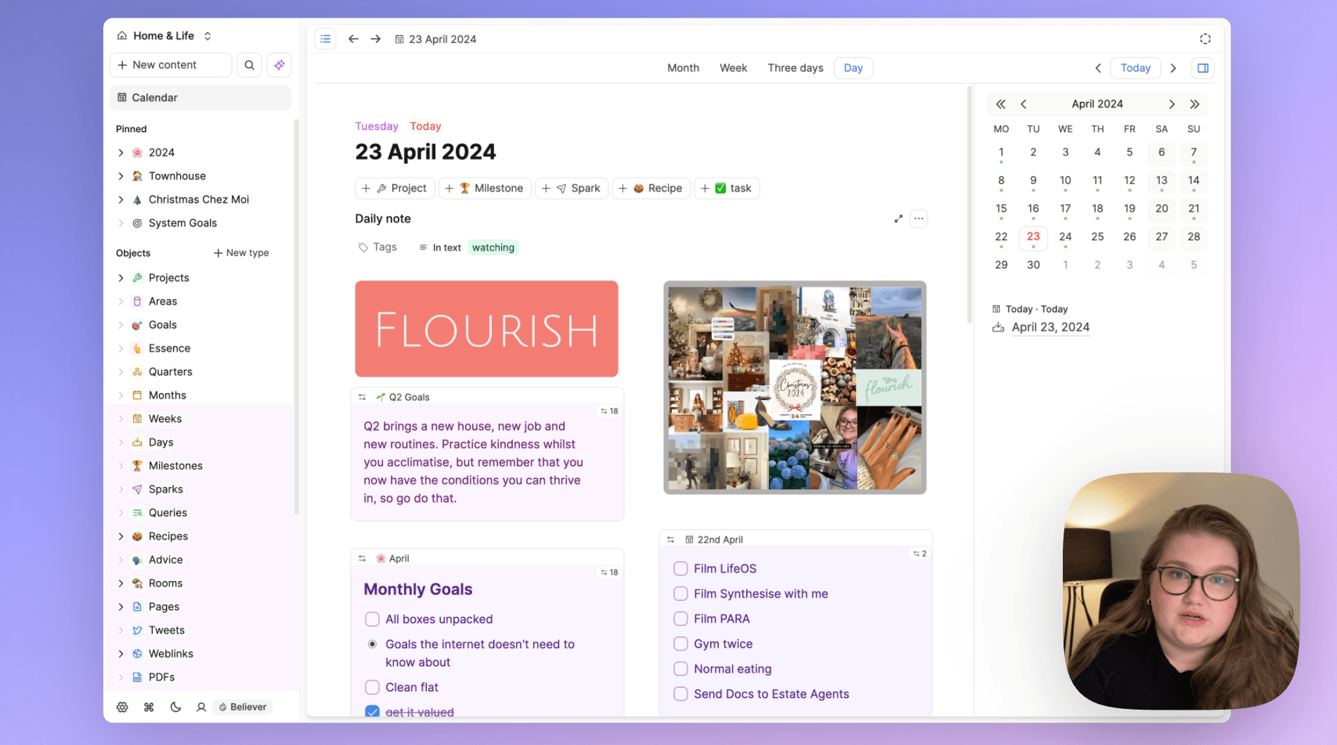This screenshot has width=1337, height=745.
Task: Select 24 in the mini calendar
Action: click(1065, 237)
